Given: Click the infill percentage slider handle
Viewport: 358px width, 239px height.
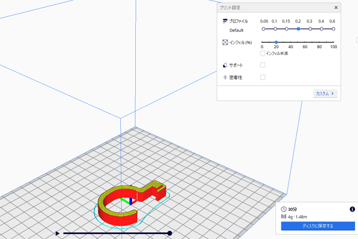Looking at the screenshot, I should click(276, 42).
